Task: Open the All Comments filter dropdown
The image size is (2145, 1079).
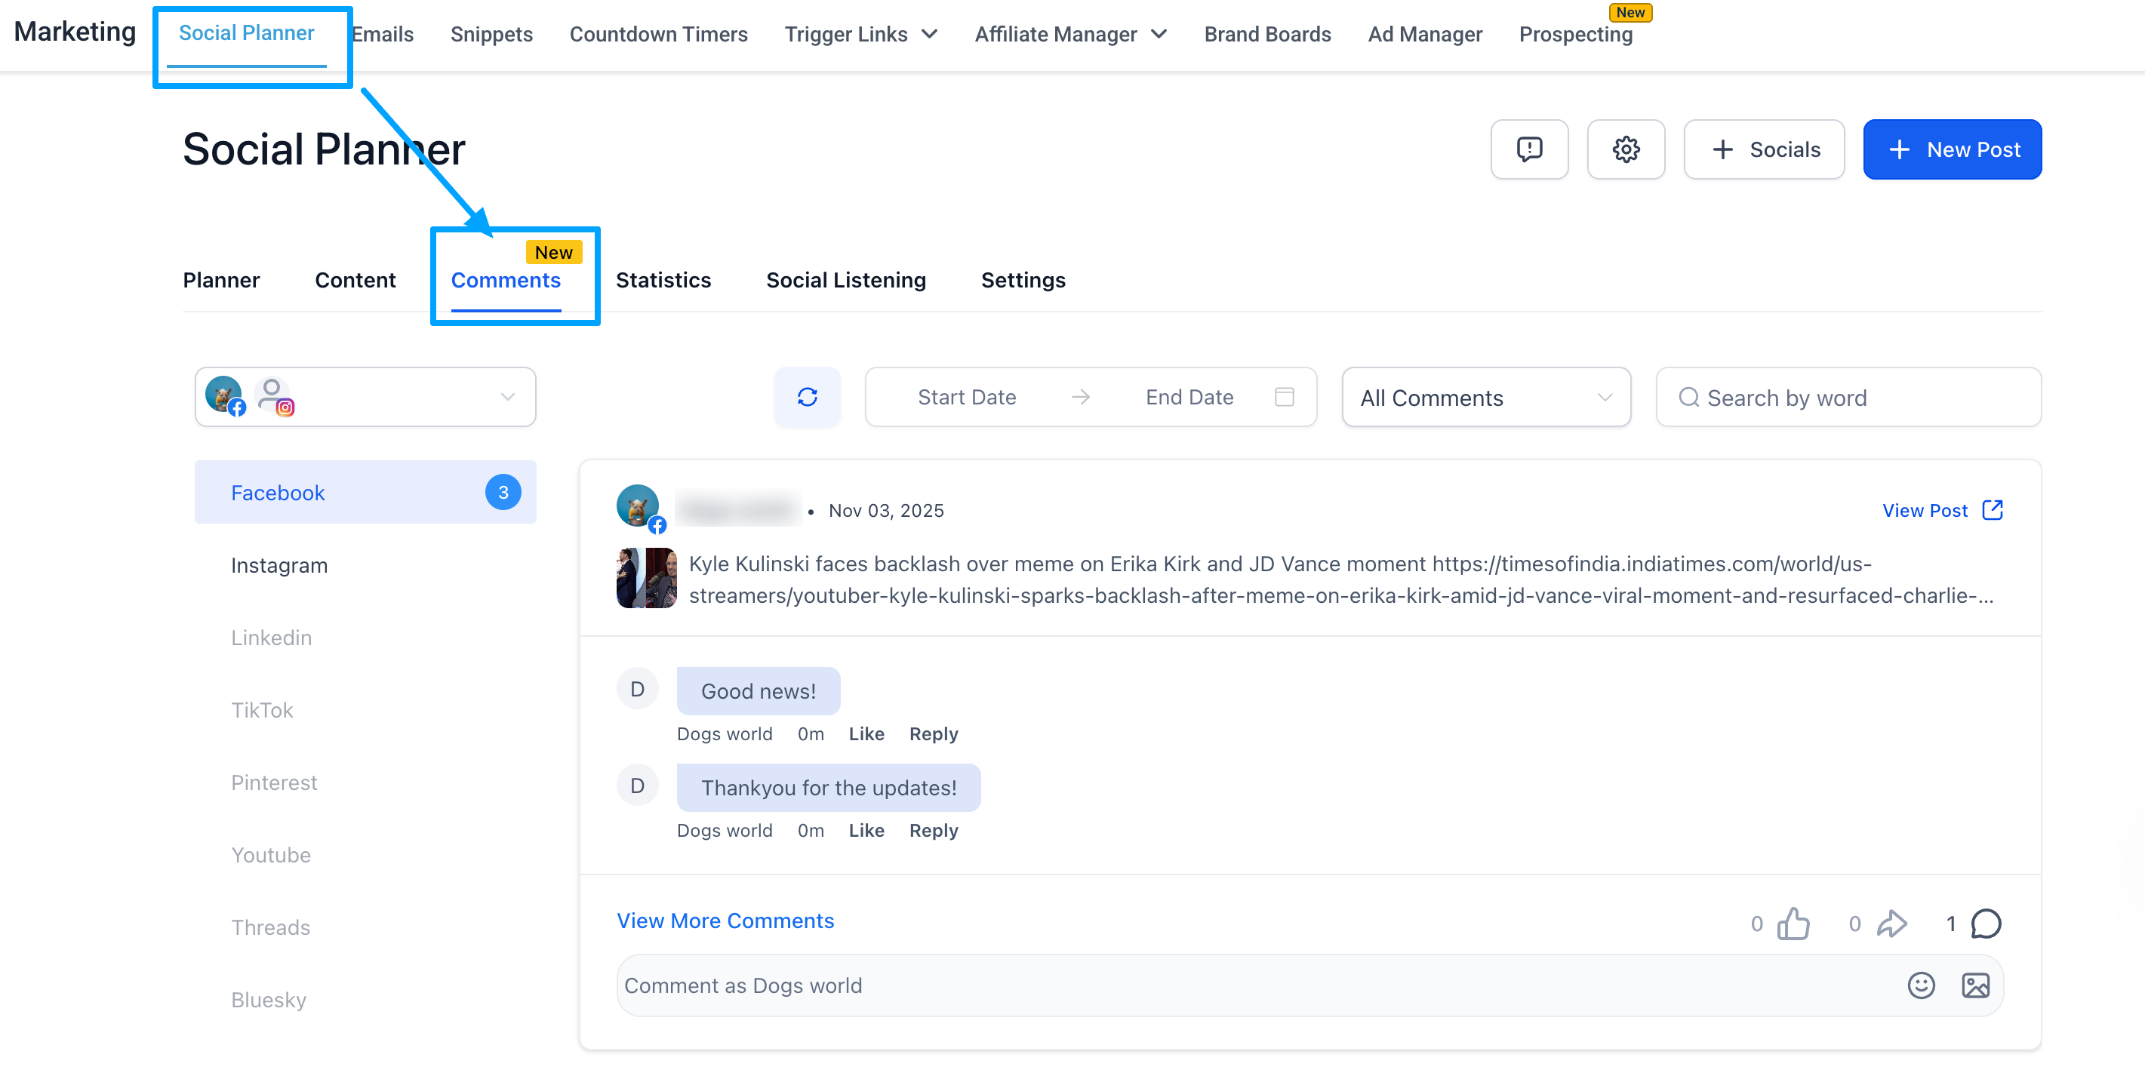Action: coord(1485,397)
